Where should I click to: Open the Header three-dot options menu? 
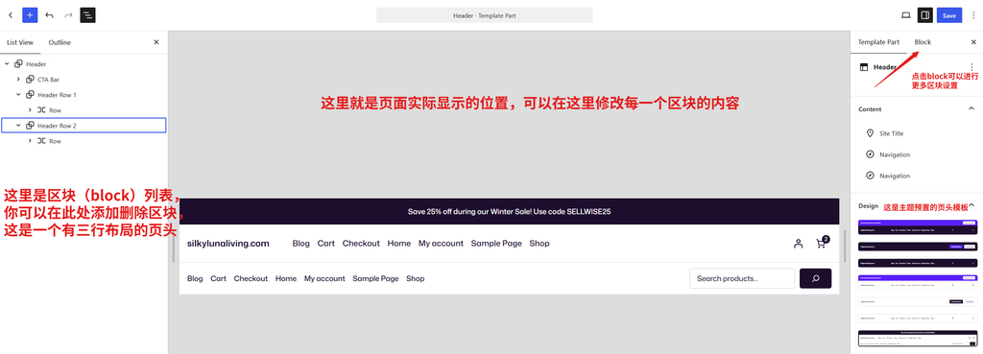(972, 67)
